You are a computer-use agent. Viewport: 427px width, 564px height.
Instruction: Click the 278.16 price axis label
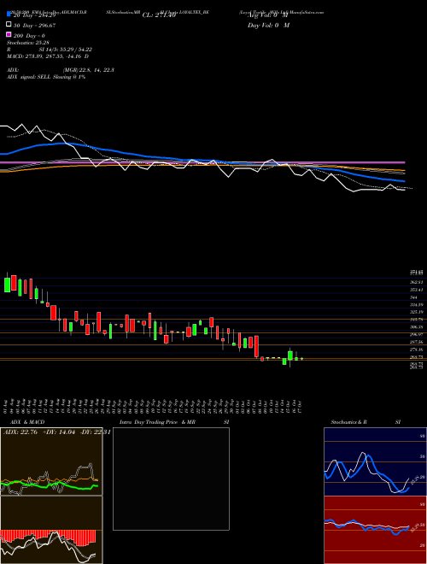[417, 350]
